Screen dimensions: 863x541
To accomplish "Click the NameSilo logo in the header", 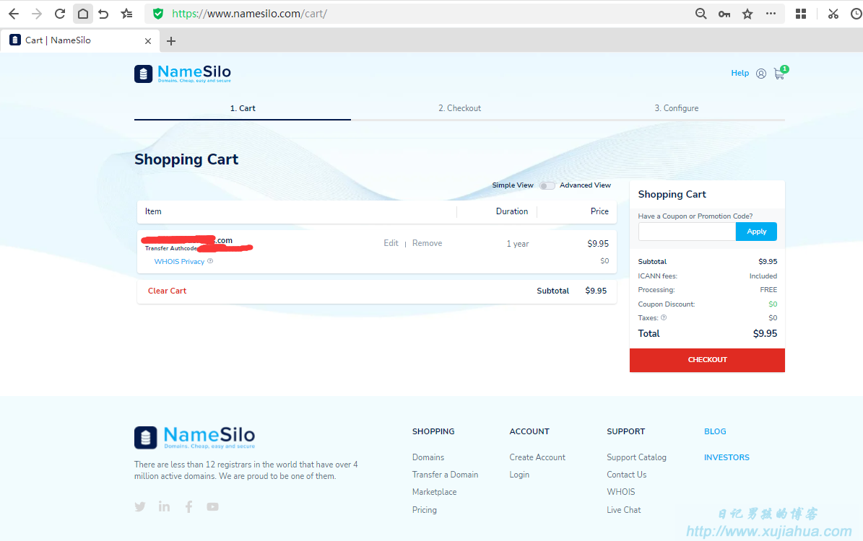I will 183,74.
